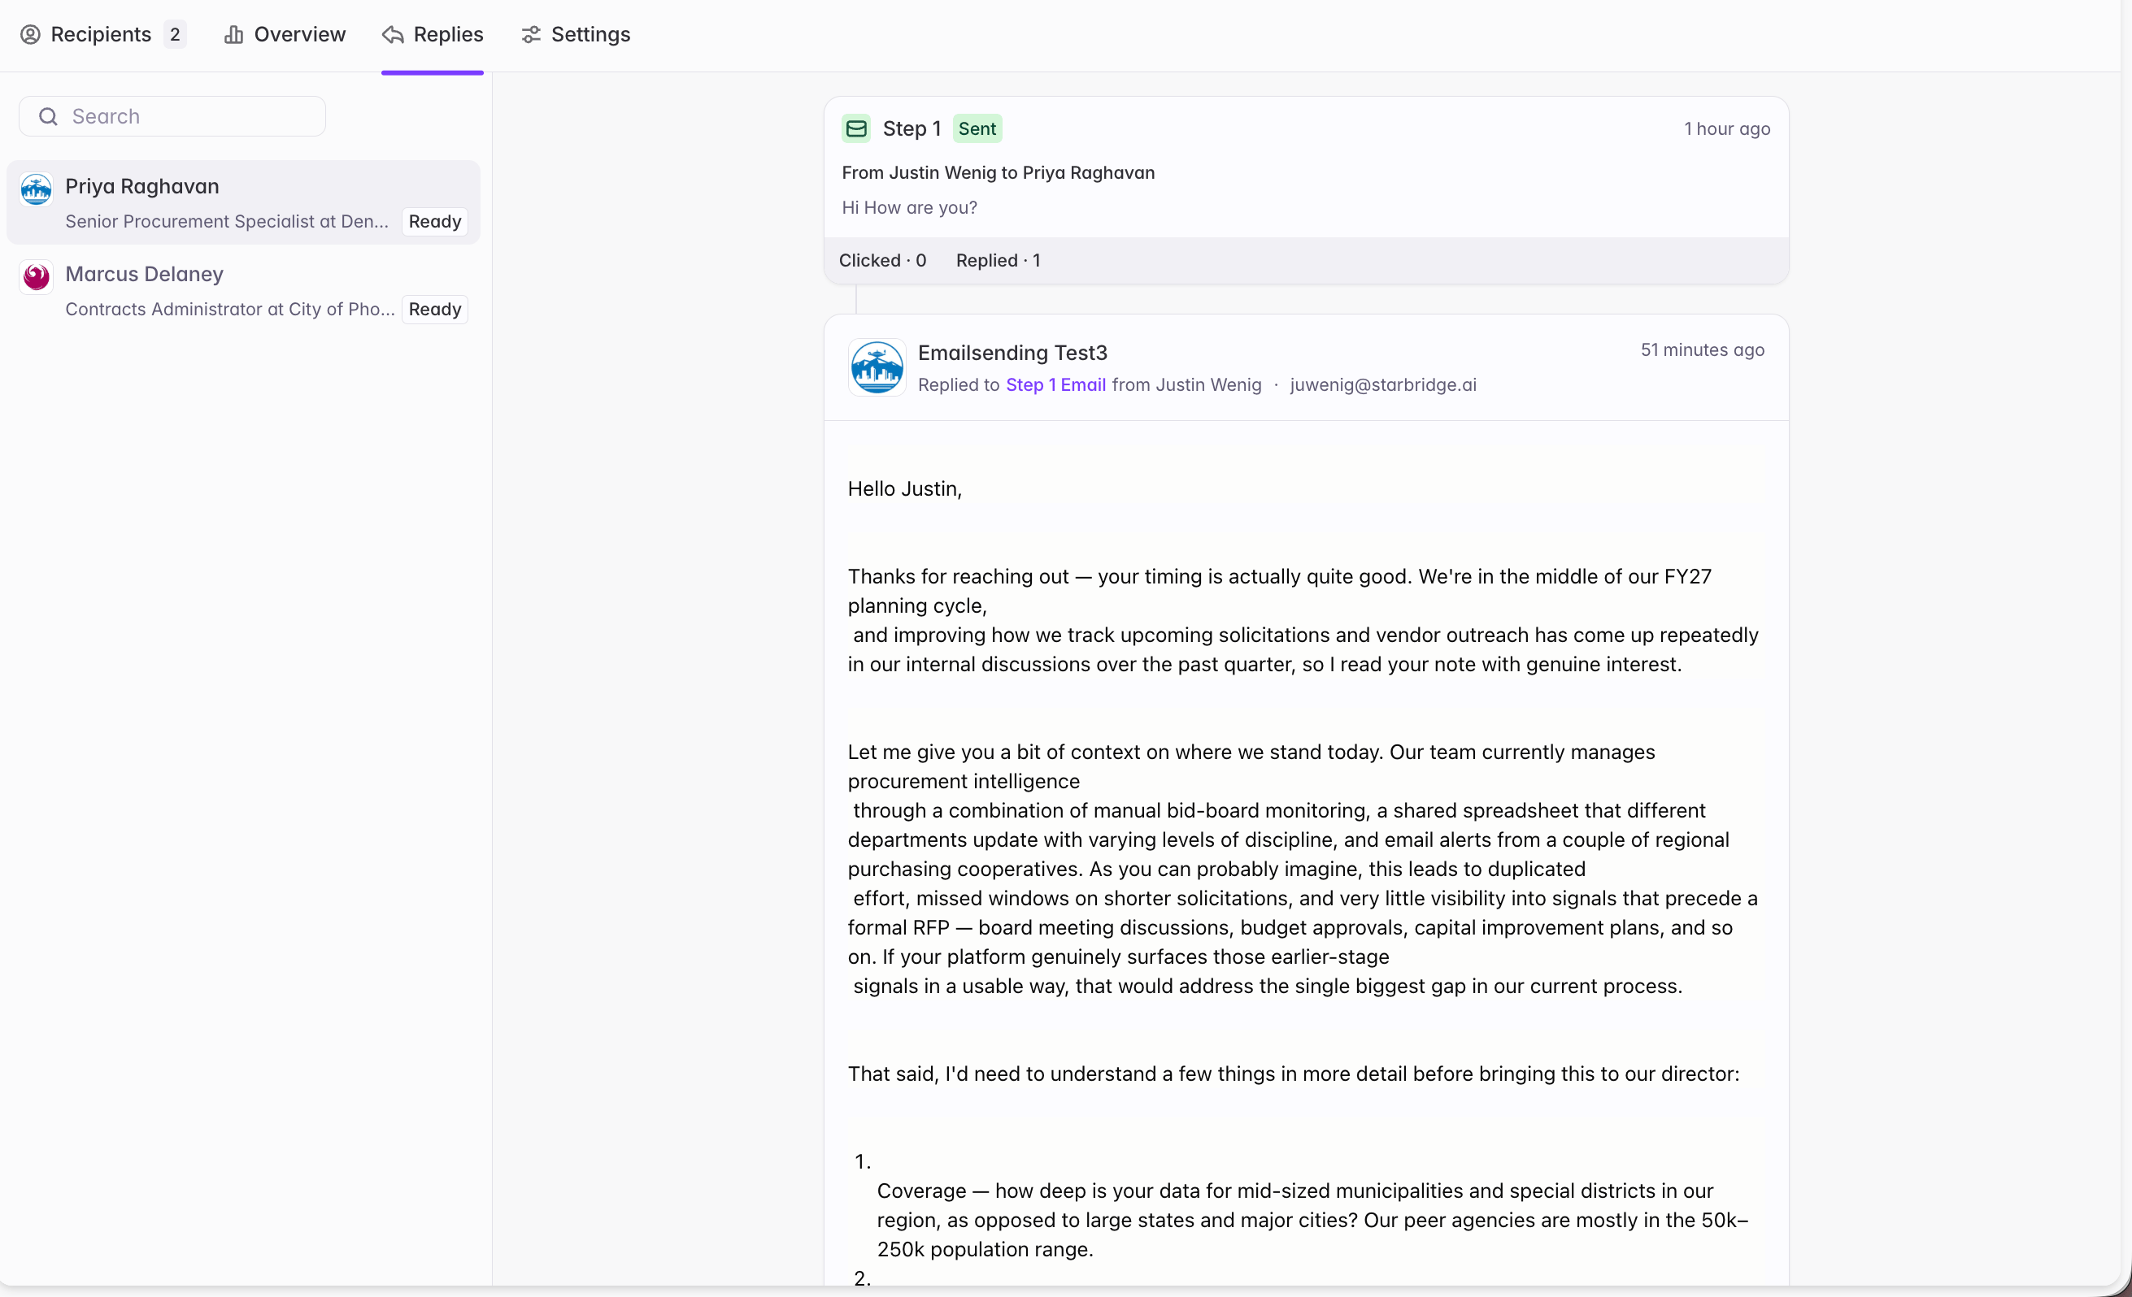Open the Recipients tab
This screenshot has height=1297, width=2132.
click(x=102, y=35)
